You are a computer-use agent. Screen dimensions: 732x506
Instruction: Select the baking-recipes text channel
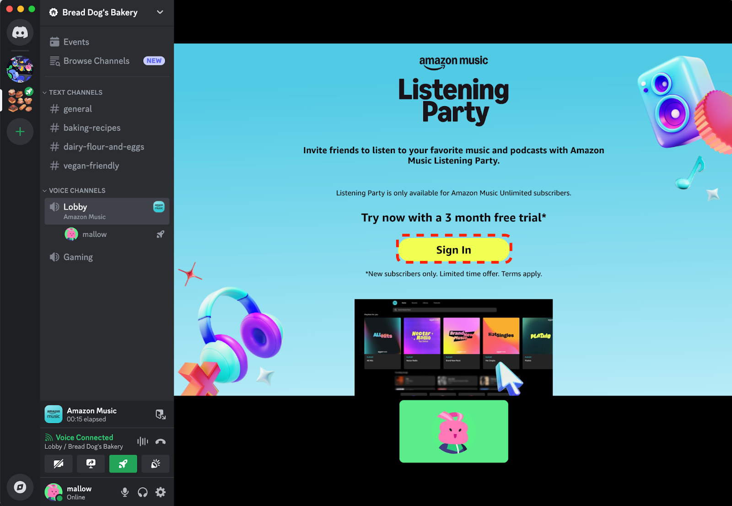[91, 128]
